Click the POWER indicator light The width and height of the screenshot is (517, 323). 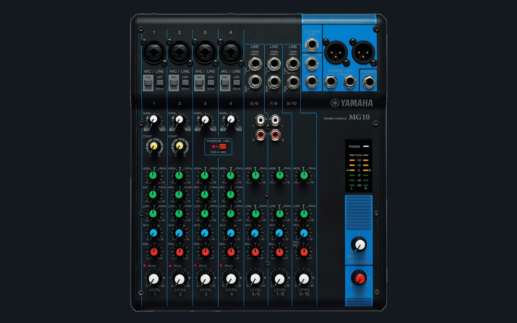pyautogui.click(x=366, y=146)
